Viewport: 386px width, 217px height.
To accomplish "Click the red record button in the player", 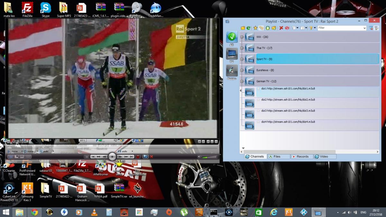I will click(138, 157).
